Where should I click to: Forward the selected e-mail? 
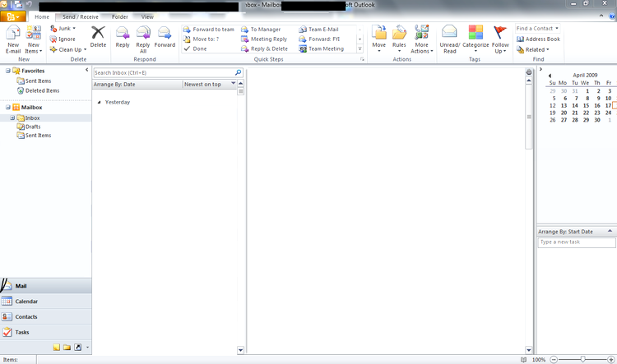click(165, 37)
